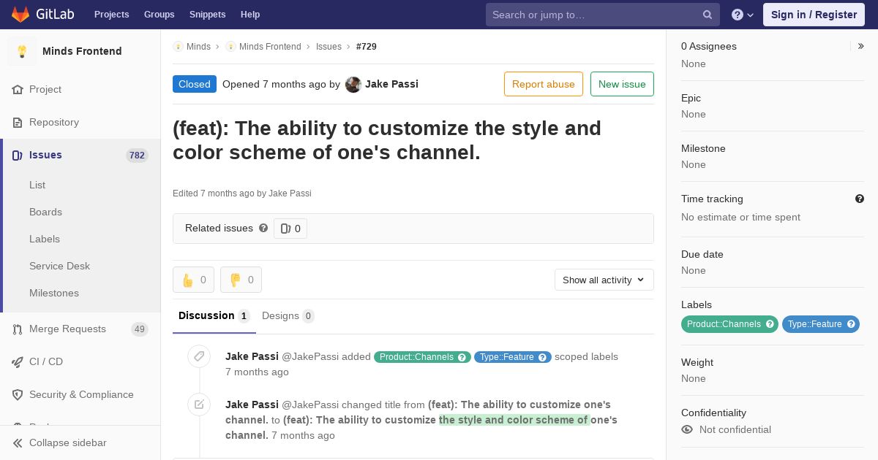Click the Issues count badge 782
Screen dimensions: 878x460
[137, 155]
